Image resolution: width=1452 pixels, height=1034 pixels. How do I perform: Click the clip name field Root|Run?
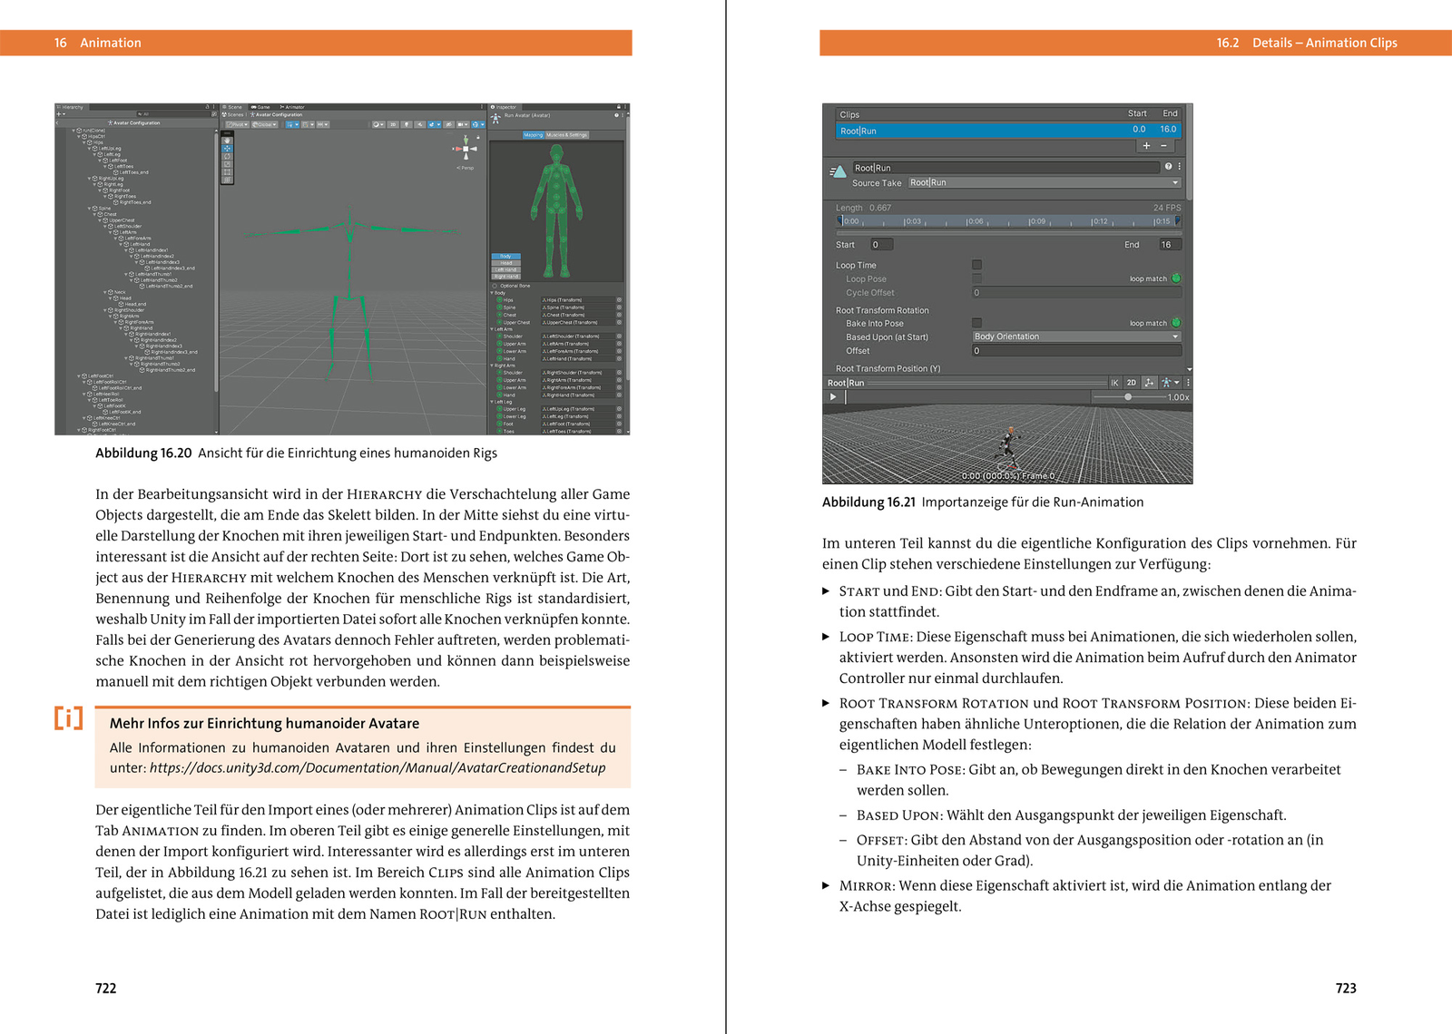[x=1006, y=167]
